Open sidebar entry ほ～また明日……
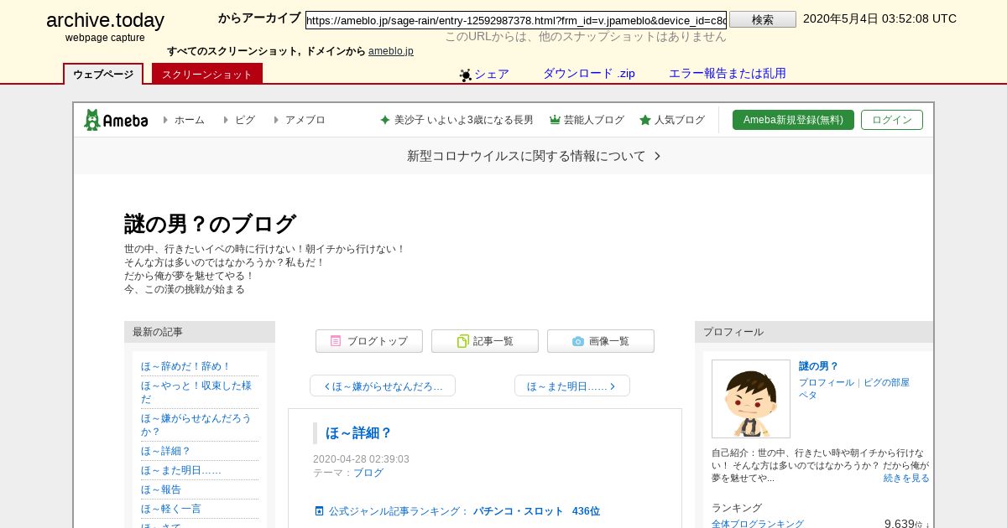Screen dimensions: 1007x528 click(181, 470)
